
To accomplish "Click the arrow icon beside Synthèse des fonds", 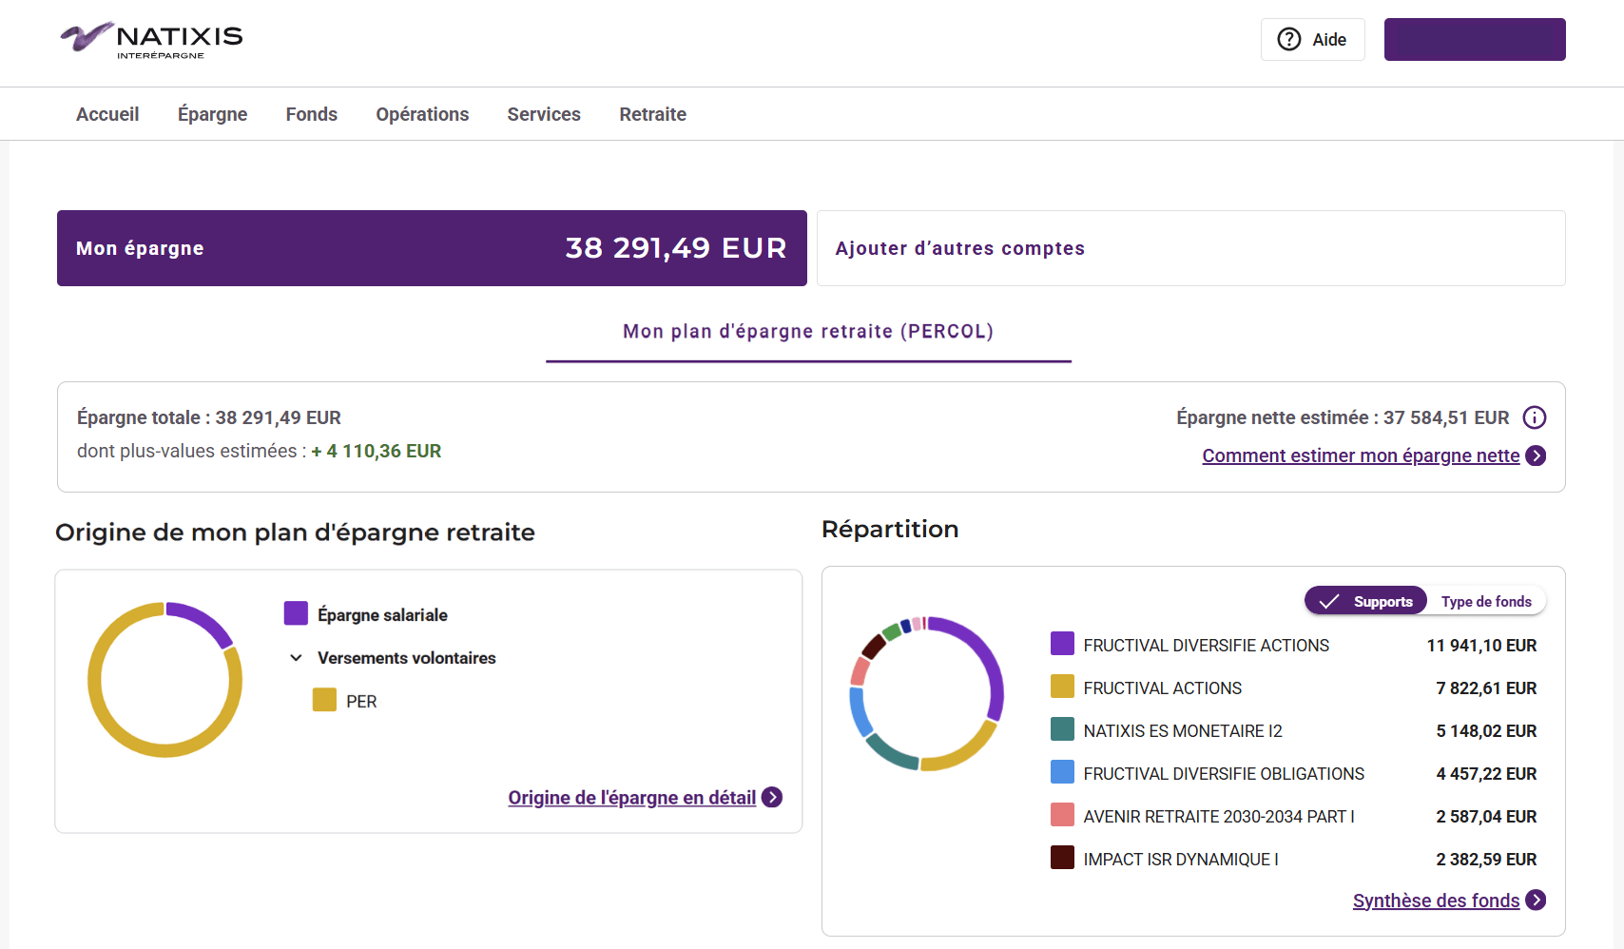I will click(1537, 900).
